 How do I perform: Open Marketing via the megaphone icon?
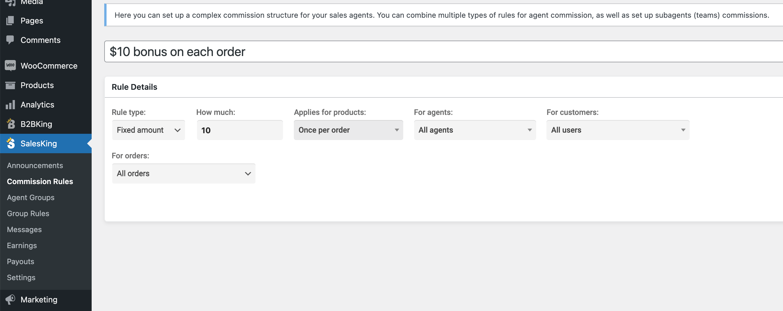pos(10,300)
